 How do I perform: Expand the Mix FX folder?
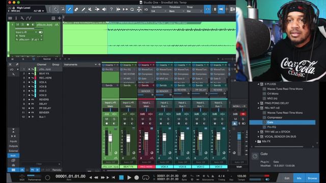pos(256,141)
